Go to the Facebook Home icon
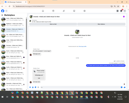The width and height of the screenshot is (129, 103). click(x=43, y=11)
